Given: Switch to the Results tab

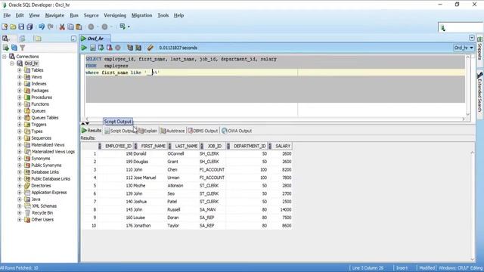Looking at the screenshot, I should 92,131.
